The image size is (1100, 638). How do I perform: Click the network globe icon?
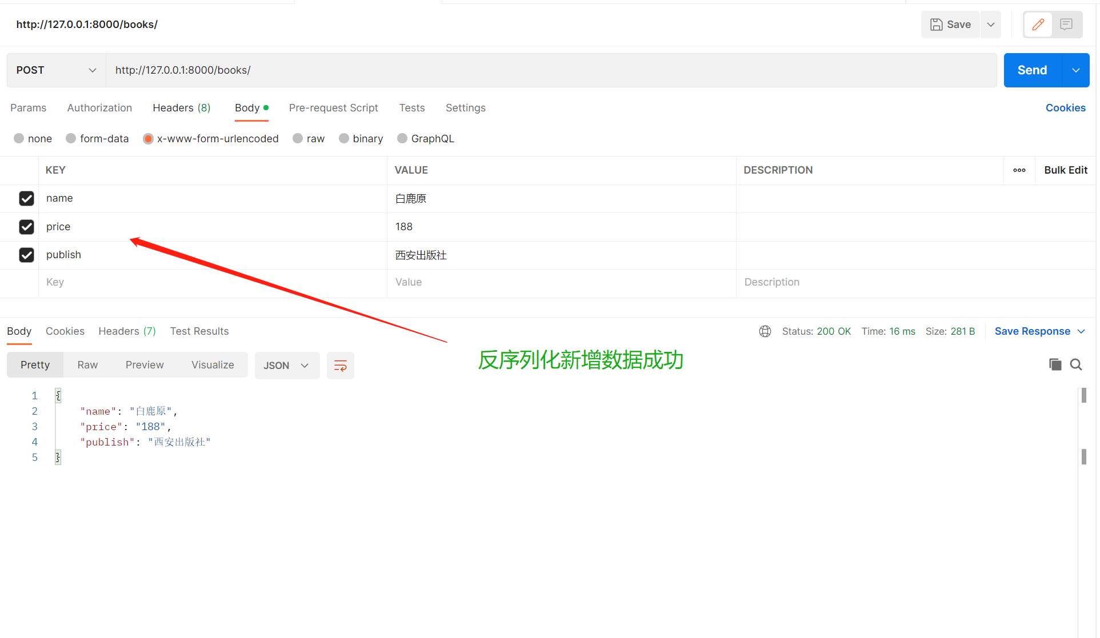[x=765, y=331]
